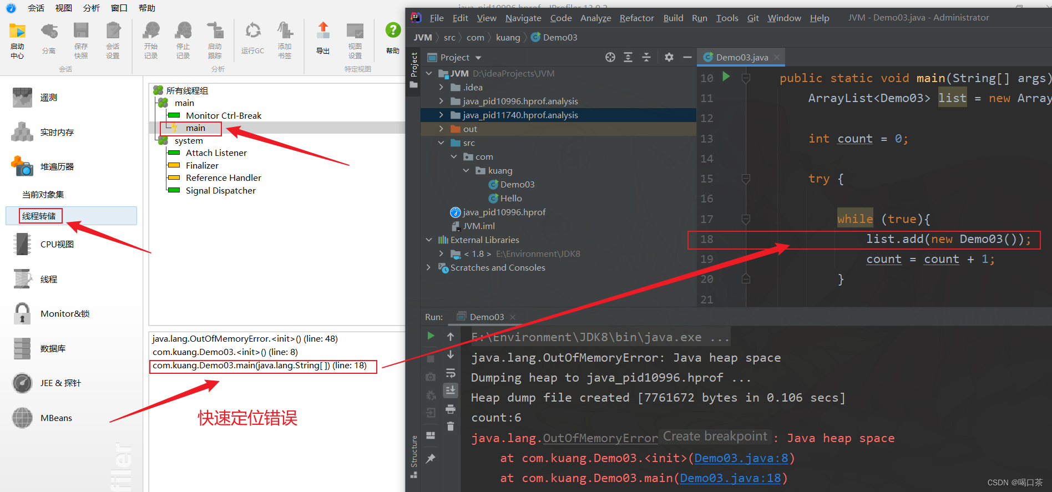The width and height of the screenshot is (1052, 492).
Task: Click the green Rerun icon in Run panel
Action: (431, 336)
